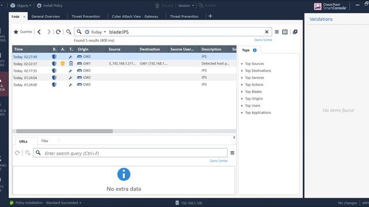This screenshot has height=207, width=369.
Task: Click the Tops info icon
Action: click(x=255, y=50)
